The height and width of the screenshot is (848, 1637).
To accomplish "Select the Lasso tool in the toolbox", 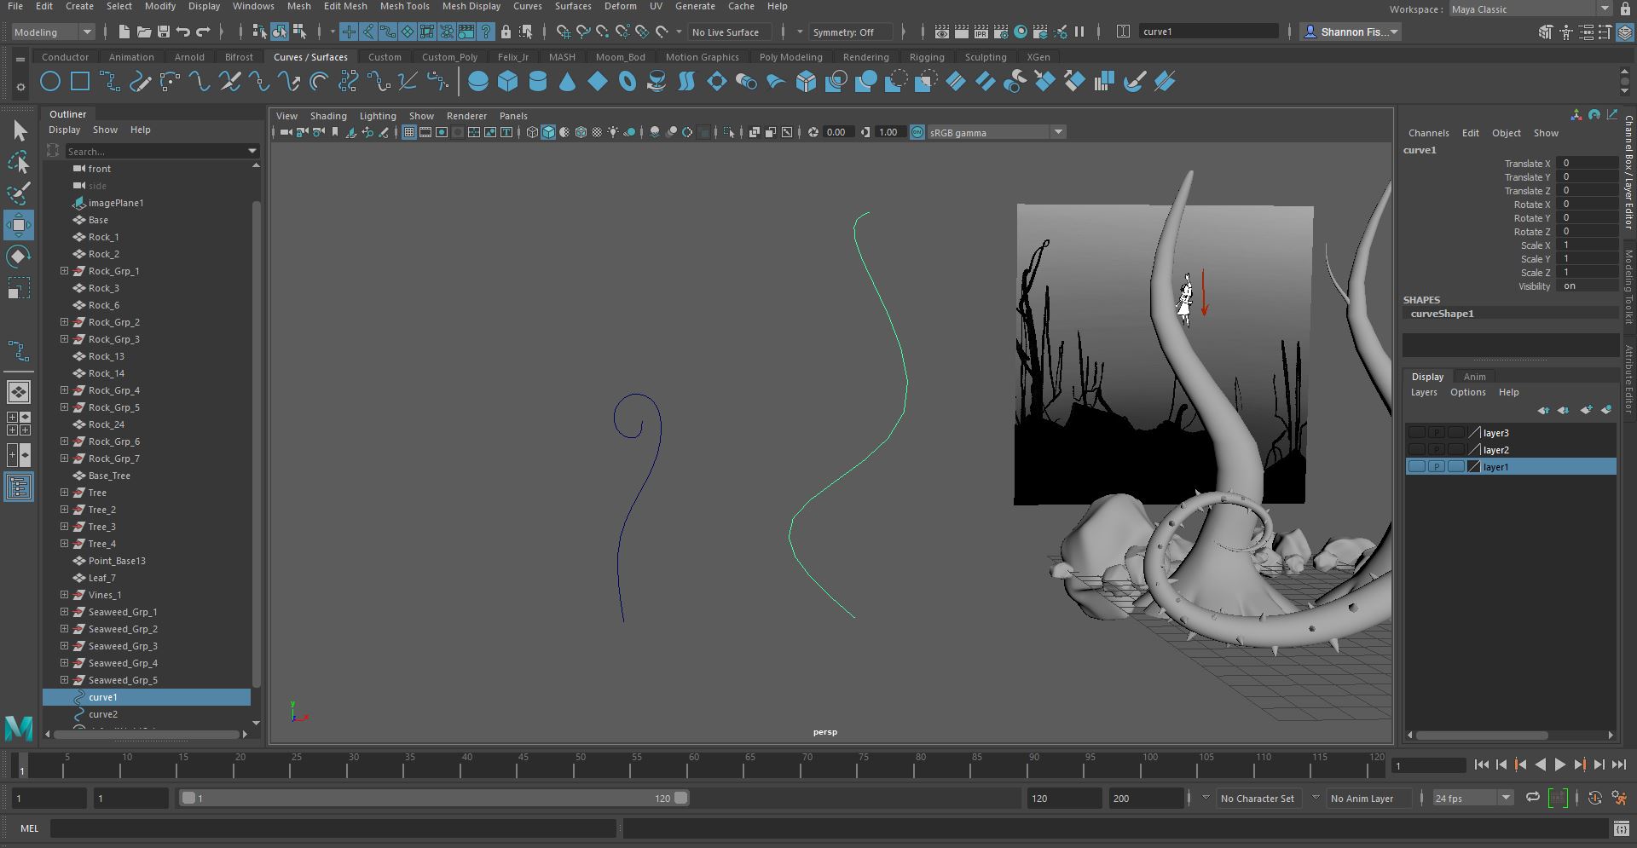I will (x=19, y=162).
